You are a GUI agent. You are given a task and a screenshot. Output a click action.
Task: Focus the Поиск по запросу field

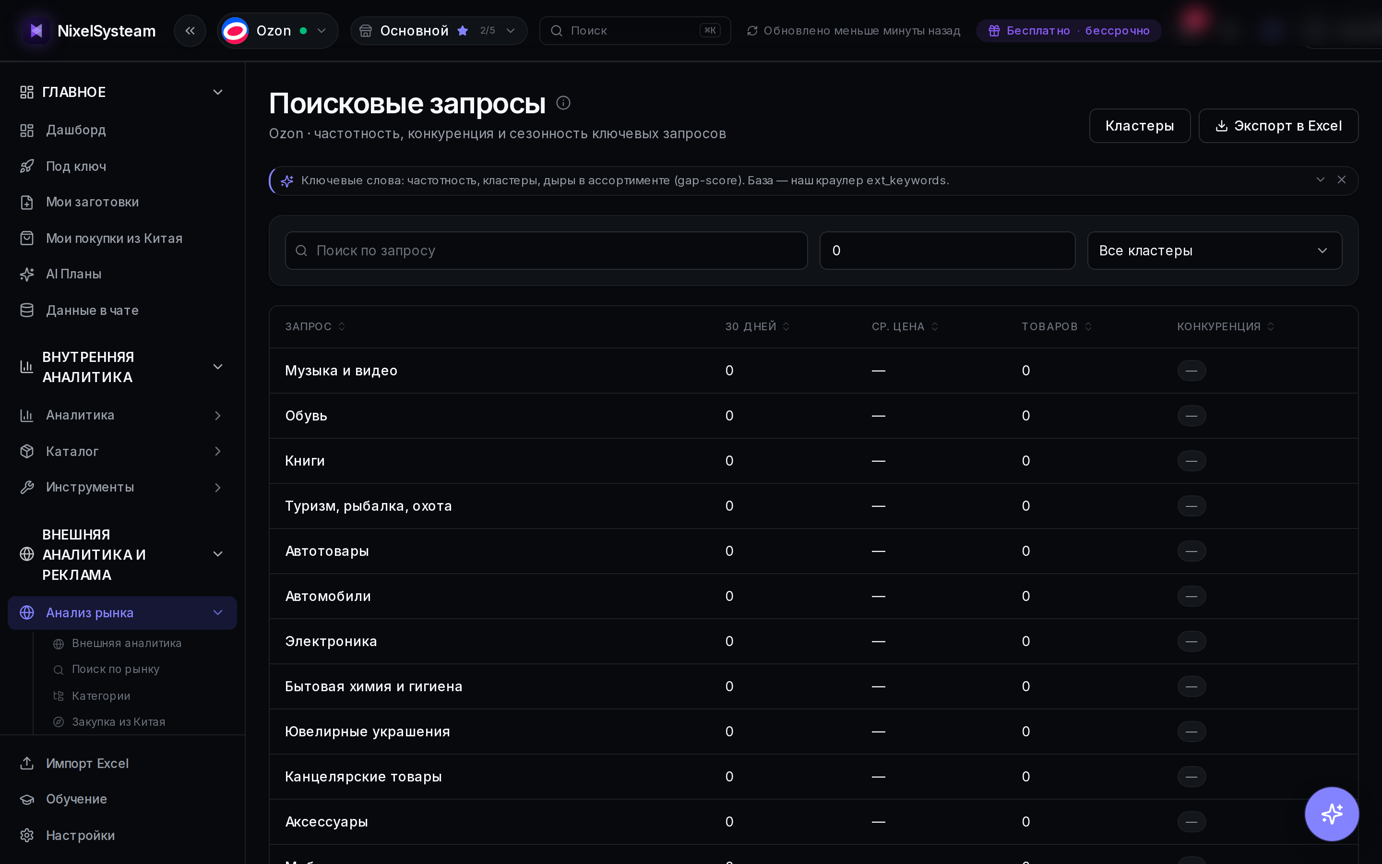pyautogui.click(x=546, y=250)
